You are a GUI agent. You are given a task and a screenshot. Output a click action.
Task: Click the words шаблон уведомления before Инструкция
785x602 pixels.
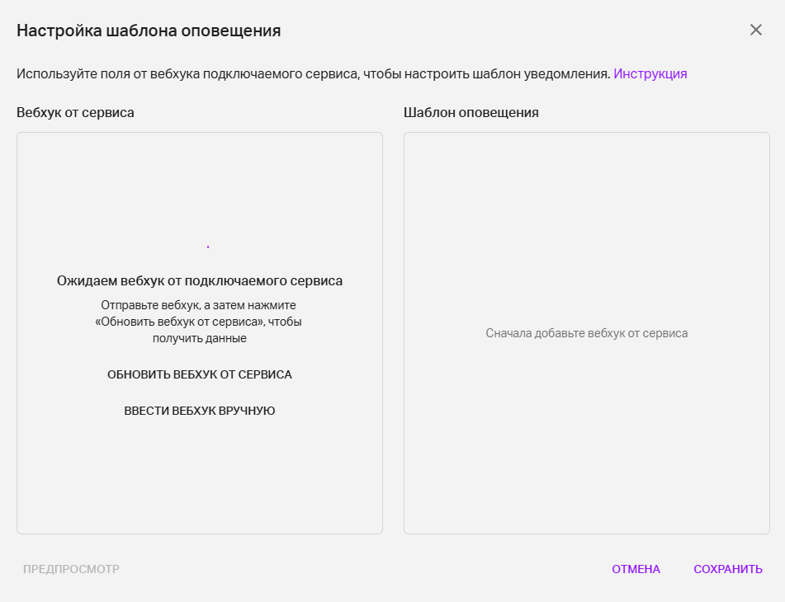pos(541,74)
